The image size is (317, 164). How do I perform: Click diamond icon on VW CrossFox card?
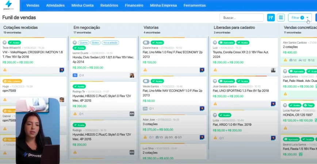pos(4,42)
